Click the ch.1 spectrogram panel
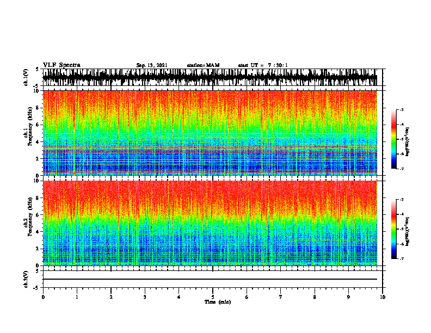 click(x=210, y=133)
